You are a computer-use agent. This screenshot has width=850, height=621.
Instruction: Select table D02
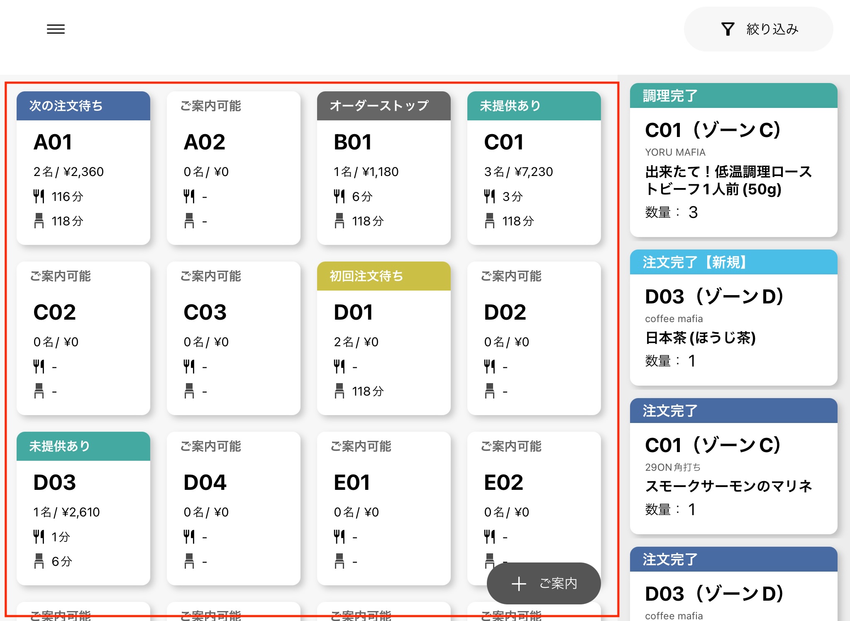(534, 338)
